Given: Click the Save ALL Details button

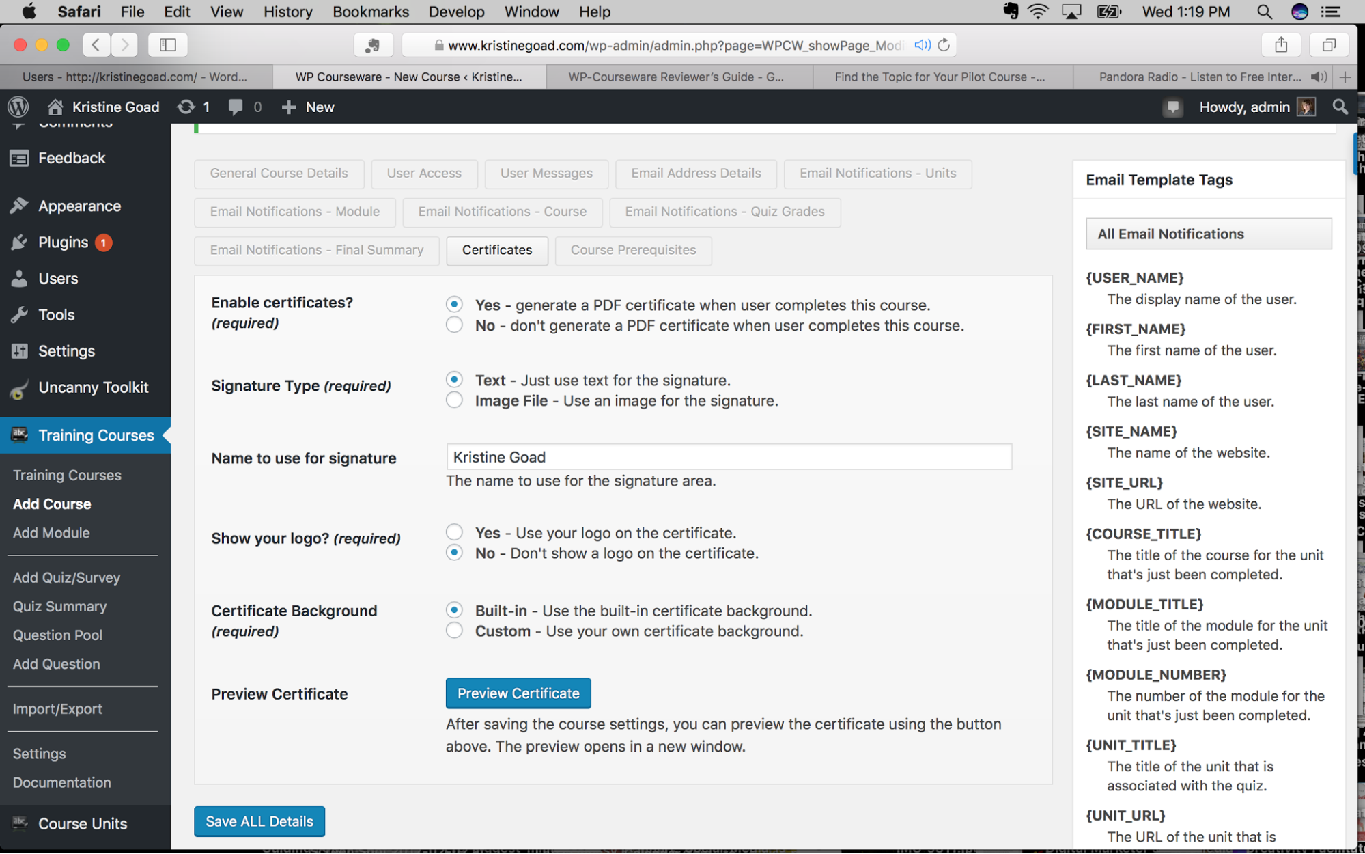Looking at the screenshot, I should tap(259, 821).
